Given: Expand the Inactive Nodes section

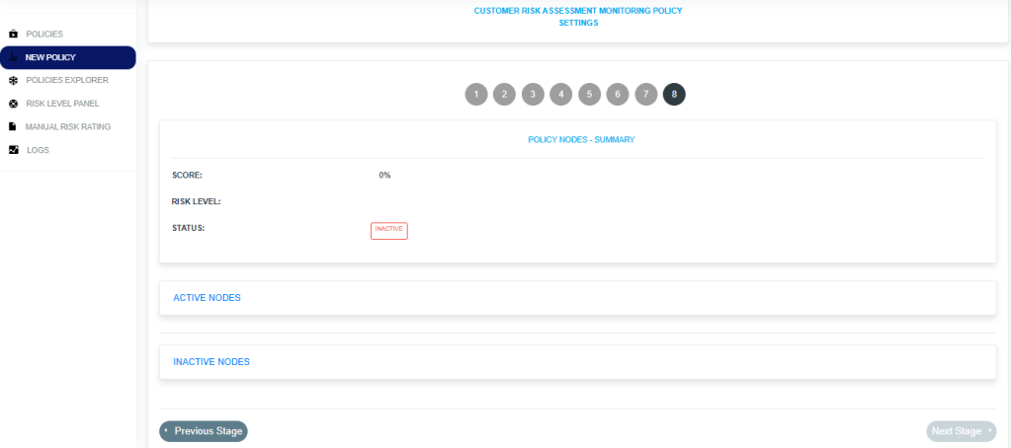Looking at the screenshot, I should point(211,362).
